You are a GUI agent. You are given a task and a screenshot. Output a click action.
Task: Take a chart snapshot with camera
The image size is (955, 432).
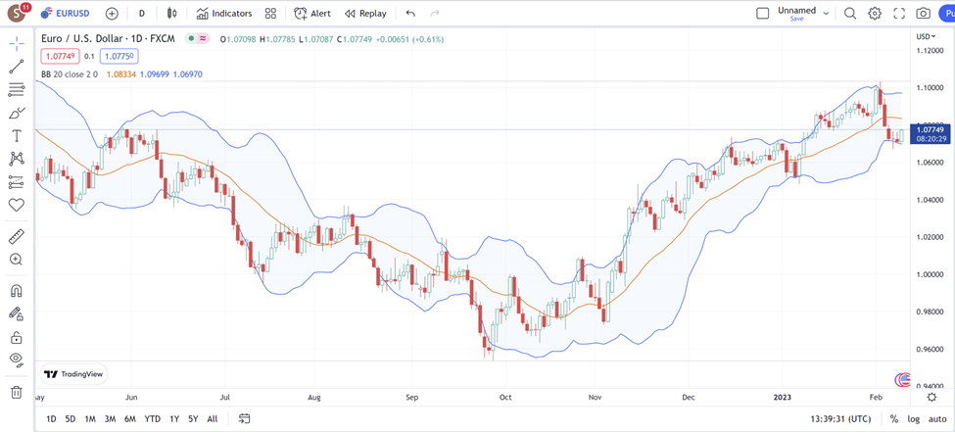pyautogui.click(x=924, y=13)
